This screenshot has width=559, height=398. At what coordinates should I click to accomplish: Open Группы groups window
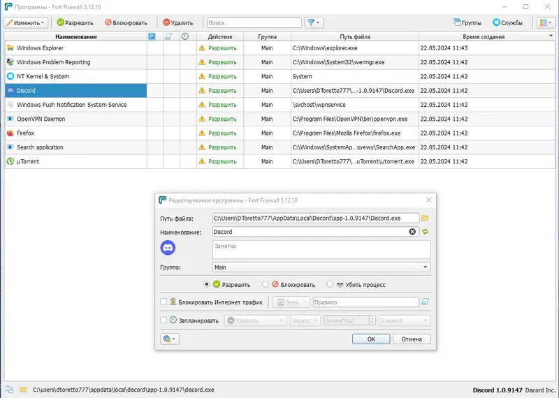(467, 23)
